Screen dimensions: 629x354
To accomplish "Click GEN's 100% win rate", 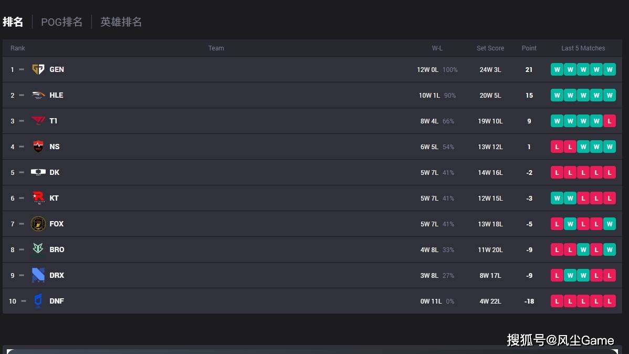I will point(450,69).
